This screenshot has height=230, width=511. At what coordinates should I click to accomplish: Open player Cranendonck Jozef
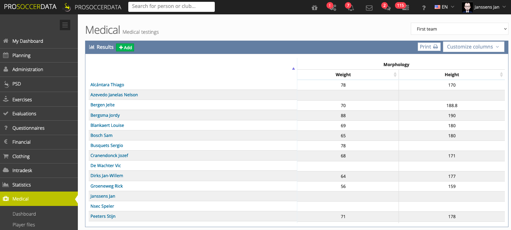[109, 156]
